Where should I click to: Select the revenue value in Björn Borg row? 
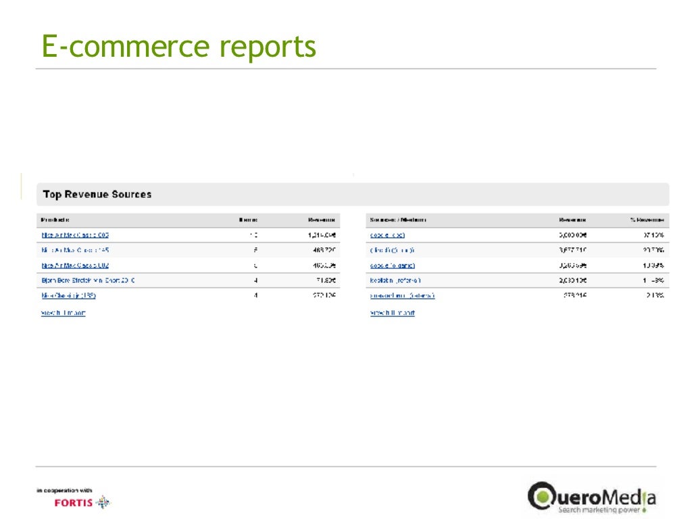point(326,280)
